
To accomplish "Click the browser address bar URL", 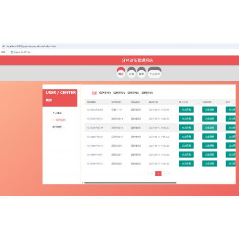I will 31,46.
